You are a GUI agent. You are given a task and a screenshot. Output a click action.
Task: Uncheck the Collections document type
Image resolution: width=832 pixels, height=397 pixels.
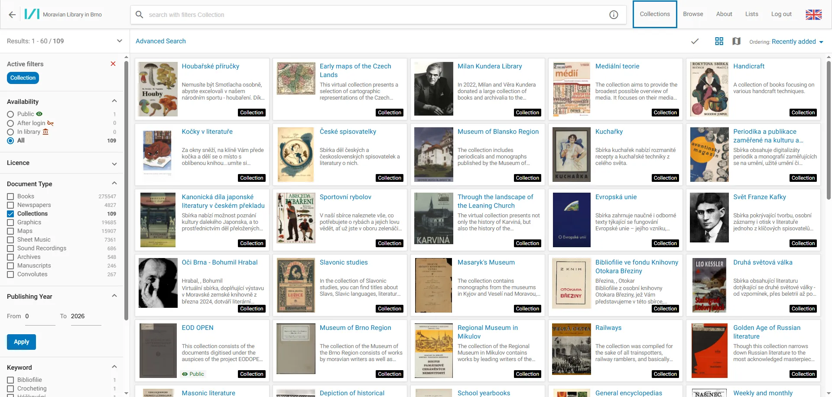tap(10, 214)
